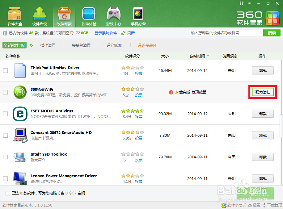Viewport: 283px width, 209px height.
Task: Sort by 大小 column header
Action: click(165, 56)
